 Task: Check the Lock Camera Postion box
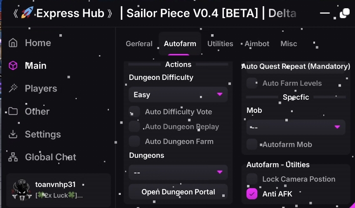tap(252, 179)
